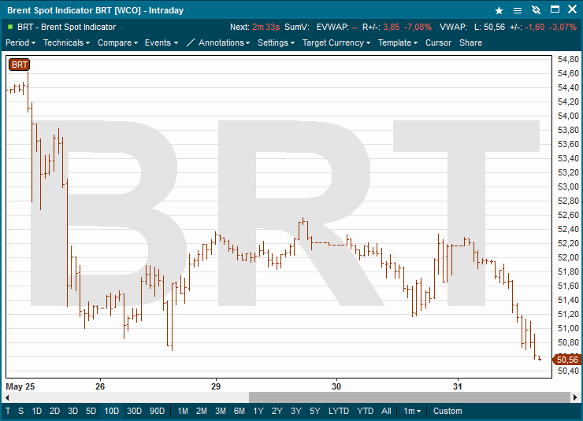This screenshot has height=421, width=583.
Task: Switch to 30D range
Action: [134, 411]
